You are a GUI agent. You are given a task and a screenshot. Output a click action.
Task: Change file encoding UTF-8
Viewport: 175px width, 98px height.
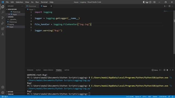(144, 97)
